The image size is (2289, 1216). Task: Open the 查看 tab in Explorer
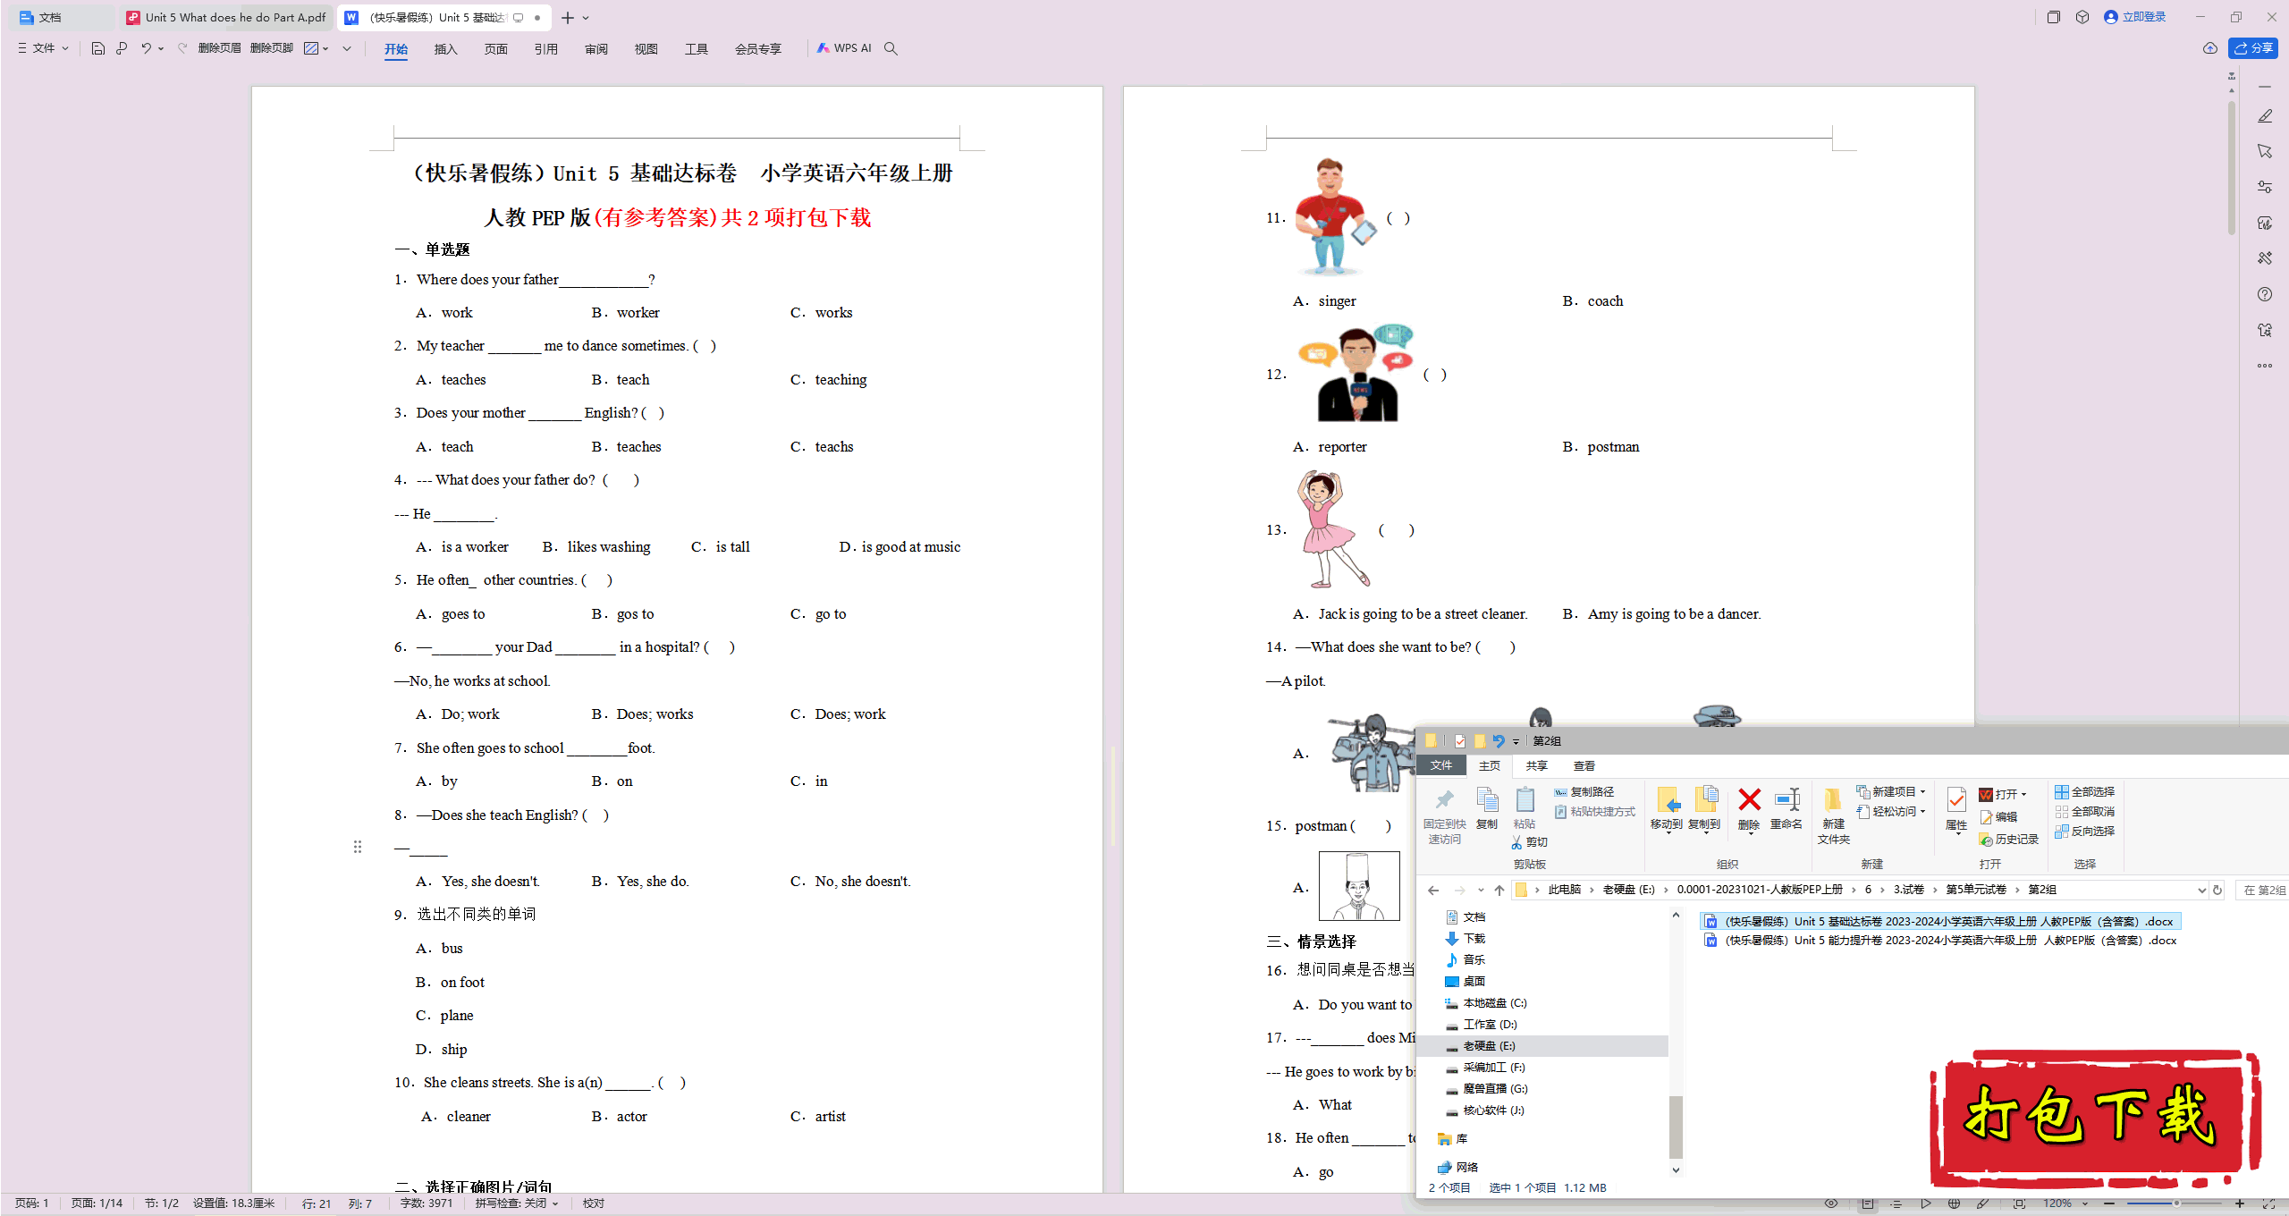1584,765
